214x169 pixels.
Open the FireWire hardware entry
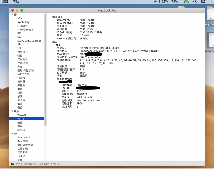click(x=22, y=26)
